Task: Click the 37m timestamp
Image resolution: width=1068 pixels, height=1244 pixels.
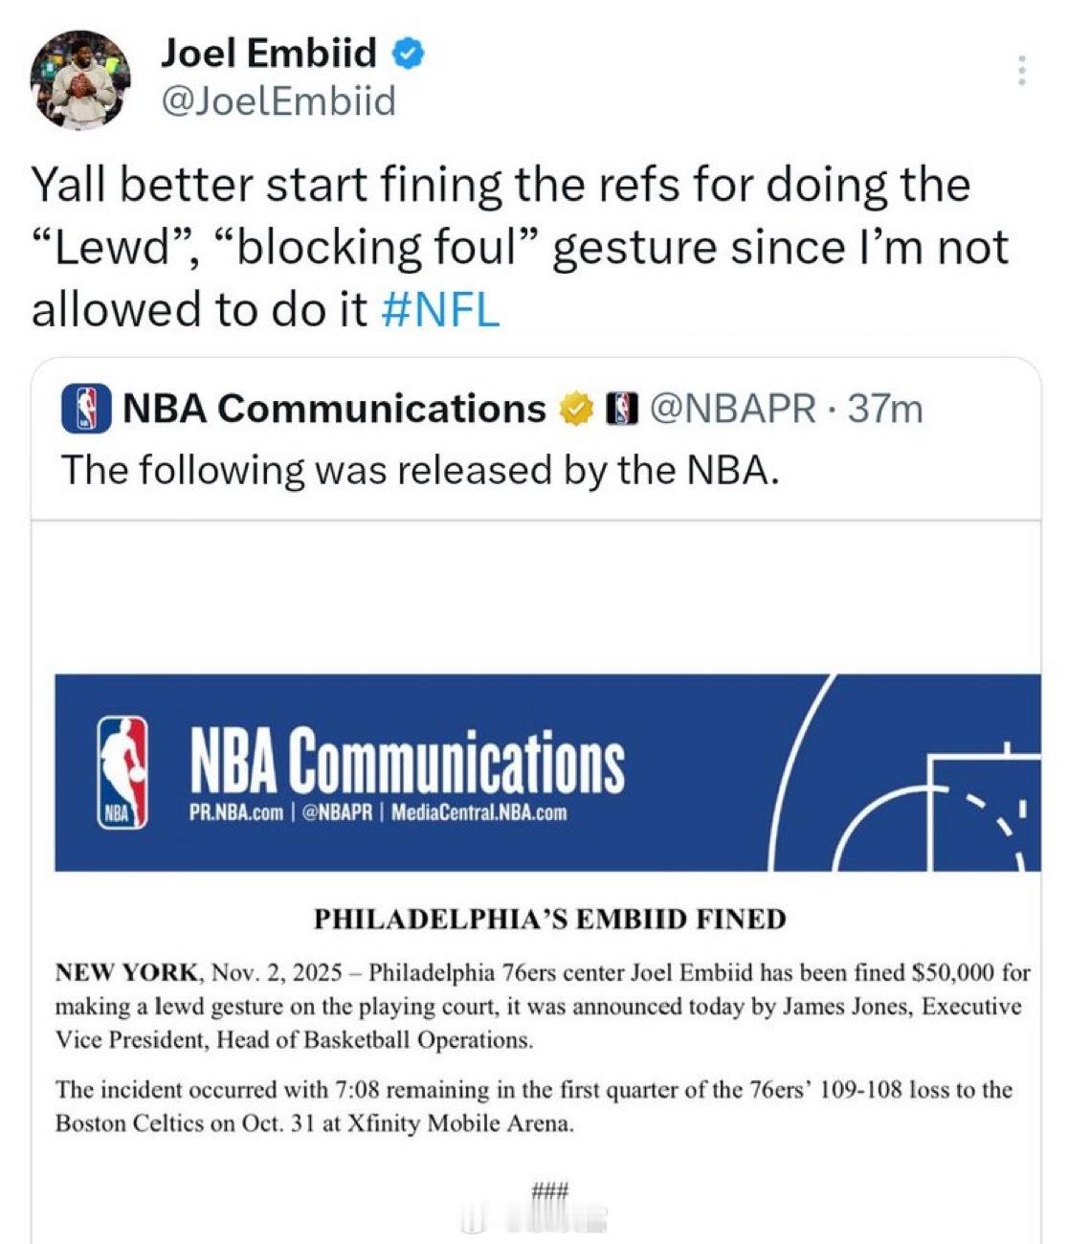Action: coord(886,409)
